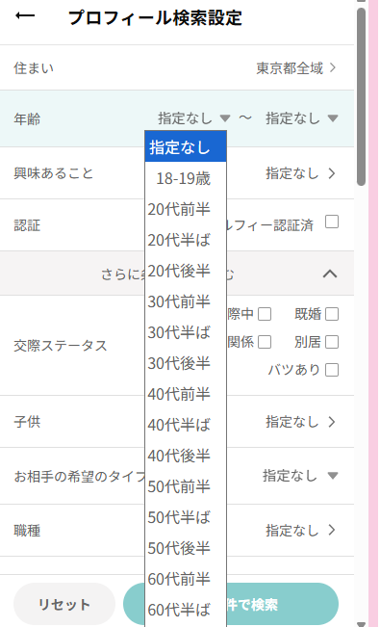Tick the 別居 checkbox

(332, 342)
